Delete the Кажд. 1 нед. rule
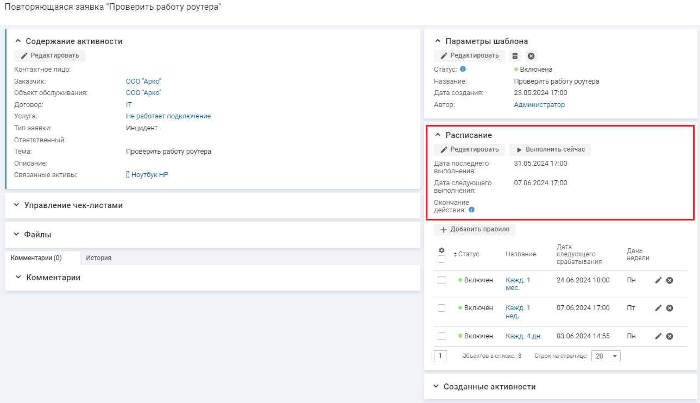 [x=670, y=308]
